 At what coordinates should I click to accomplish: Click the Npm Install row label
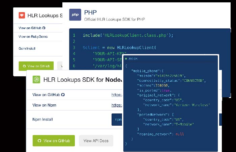(42, 120)
